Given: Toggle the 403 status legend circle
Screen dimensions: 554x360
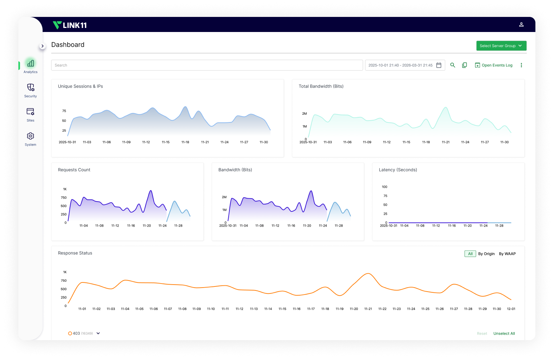Looking at the screenshot, I should (70, 334).
